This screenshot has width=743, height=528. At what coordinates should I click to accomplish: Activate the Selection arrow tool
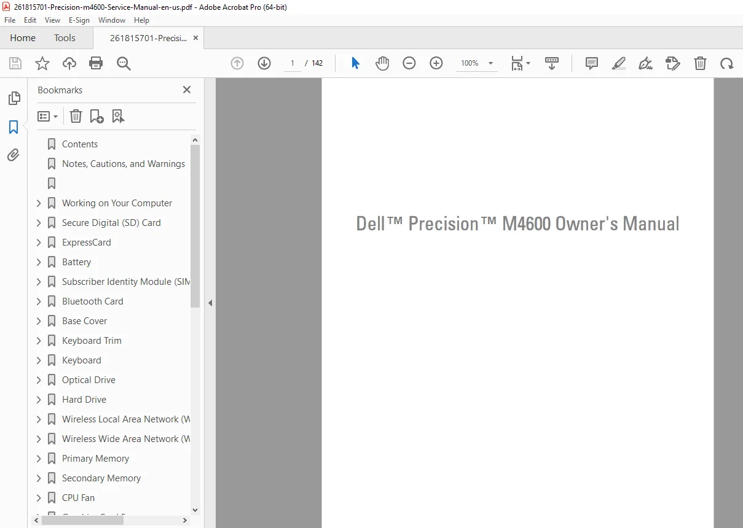355,63
